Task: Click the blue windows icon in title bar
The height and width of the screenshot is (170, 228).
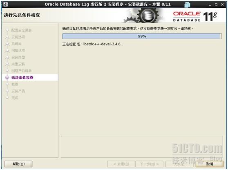Action: click(x=187, y=4)
